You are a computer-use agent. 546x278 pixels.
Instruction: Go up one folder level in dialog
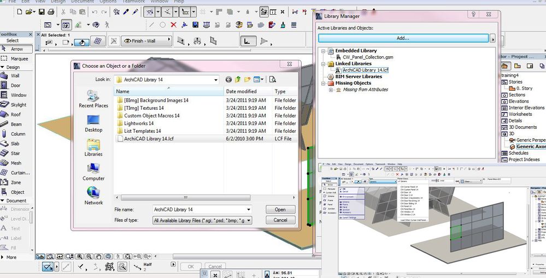click(x=238, y=80)
